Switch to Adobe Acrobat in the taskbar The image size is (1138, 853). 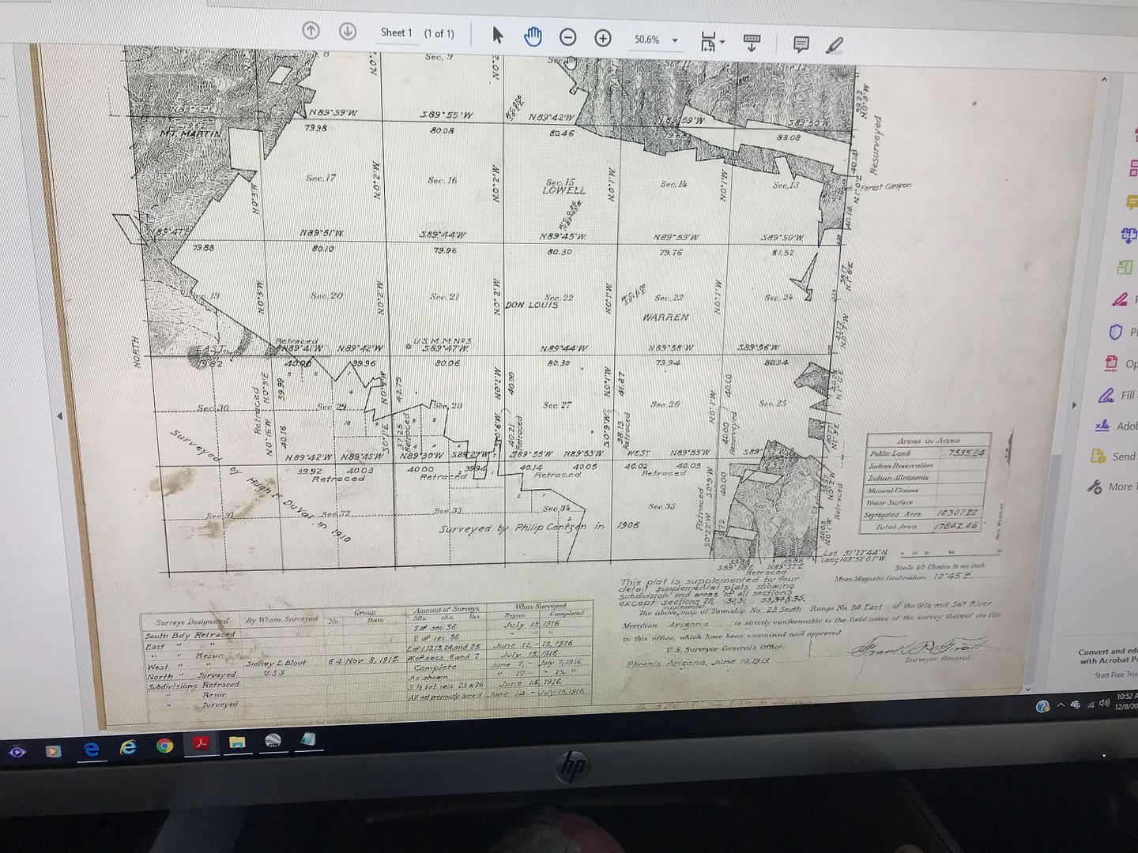tap(201, 743)
